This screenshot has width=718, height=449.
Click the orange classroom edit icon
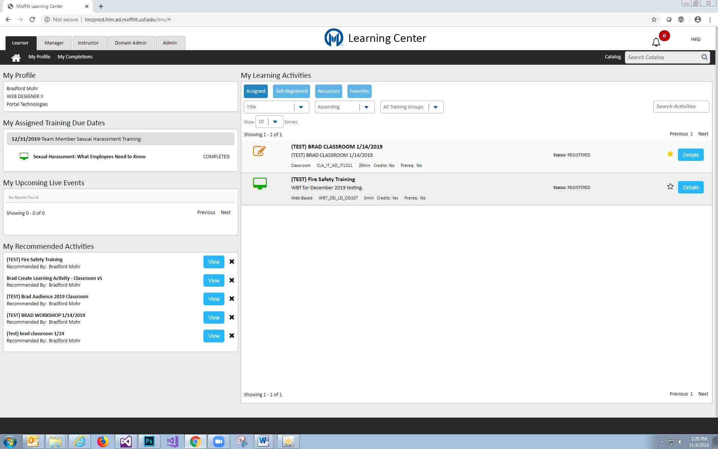tap(259, 151)
